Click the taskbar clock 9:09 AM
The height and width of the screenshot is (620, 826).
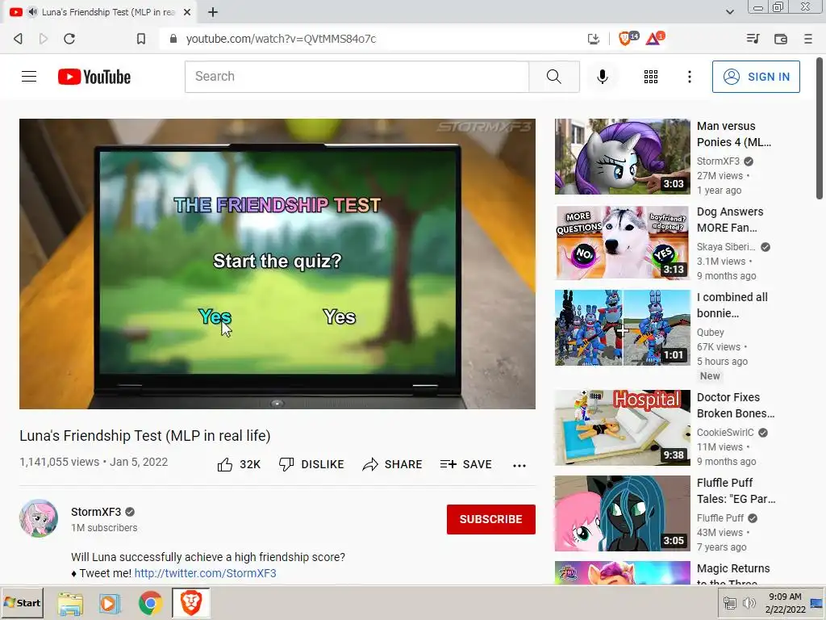click(785, 597)
